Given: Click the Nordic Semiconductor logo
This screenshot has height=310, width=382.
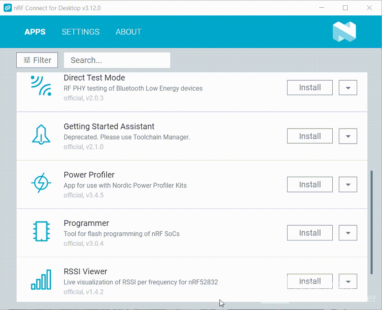Looking at the screenshot, I should click(x=344, y=32).
